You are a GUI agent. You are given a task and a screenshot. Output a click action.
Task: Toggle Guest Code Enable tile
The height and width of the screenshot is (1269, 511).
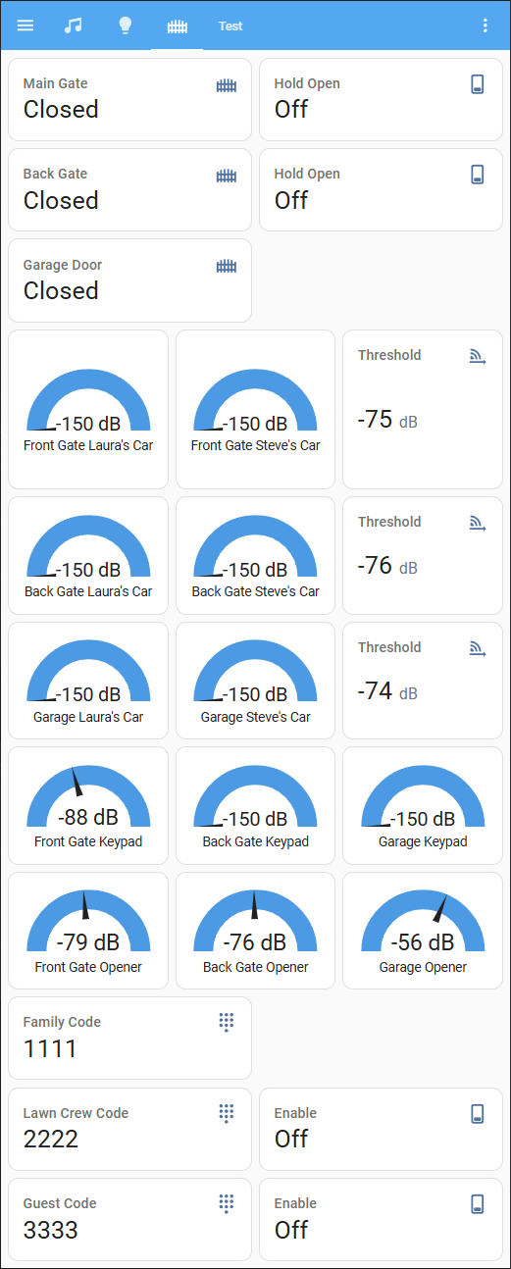tap(381, 1219)
